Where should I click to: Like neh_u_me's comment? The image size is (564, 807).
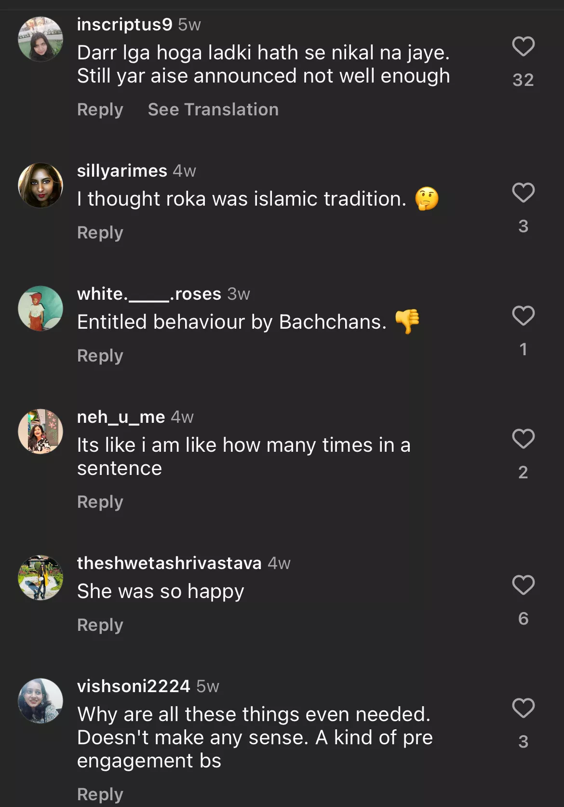tap(523, 439)
